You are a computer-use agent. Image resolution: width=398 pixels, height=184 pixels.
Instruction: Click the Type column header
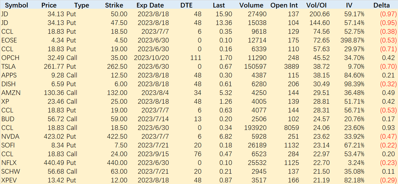click(x=82, y=5)
